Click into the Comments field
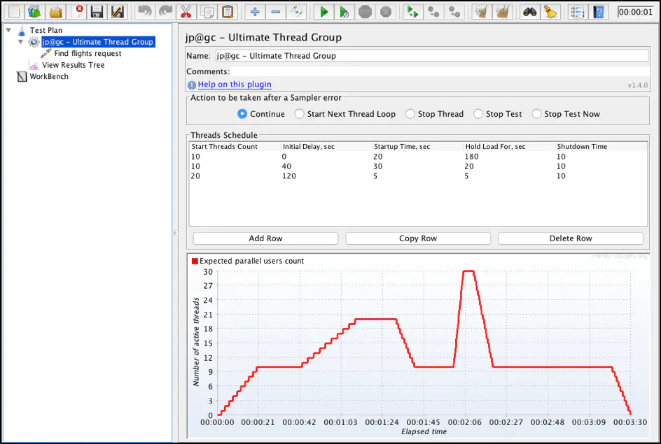 [x=440, y=71]
